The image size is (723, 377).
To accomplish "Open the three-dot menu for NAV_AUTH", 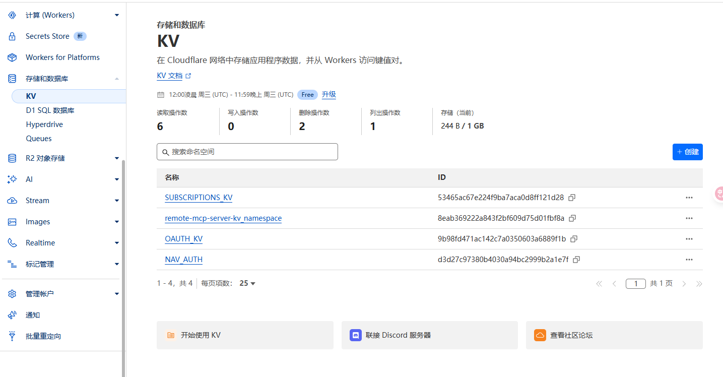I will pos(689,260).
